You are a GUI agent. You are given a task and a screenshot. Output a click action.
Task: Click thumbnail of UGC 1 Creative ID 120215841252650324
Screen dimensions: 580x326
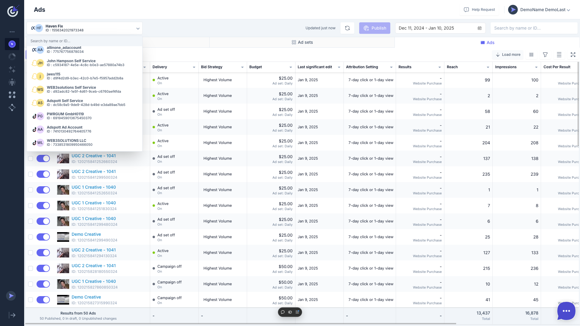click(63, 190)
